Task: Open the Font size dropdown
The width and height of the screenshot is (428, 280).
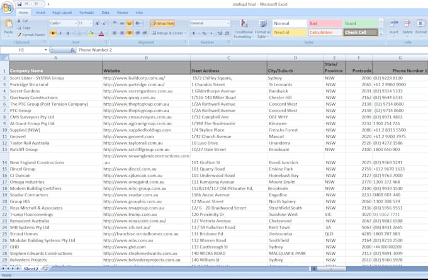Action: click(91, 23)
